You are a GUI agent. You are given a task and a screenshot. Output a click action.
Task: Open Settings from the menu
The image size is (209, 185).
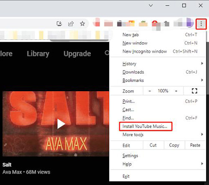point(158,155)
